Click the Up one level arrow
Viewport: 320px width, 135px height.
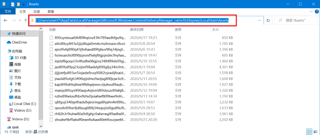25,20
